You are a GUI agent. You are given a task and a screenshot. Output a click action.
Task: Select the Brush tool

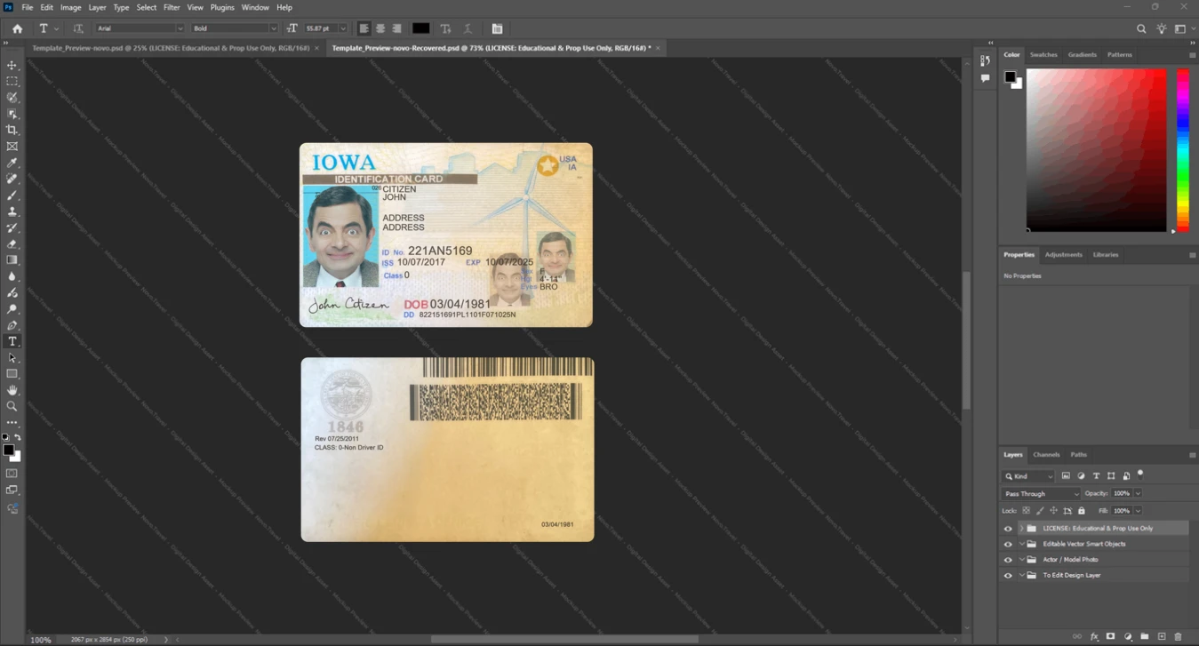pos(12,195)
